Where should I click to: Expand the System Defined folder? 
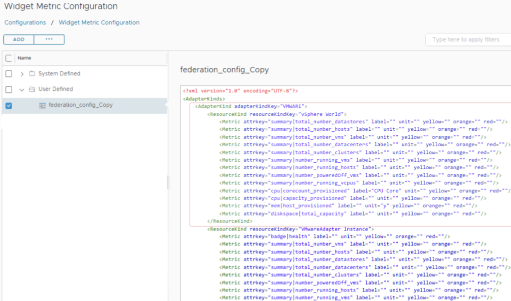pyautogui.click(x=22, y=74)
